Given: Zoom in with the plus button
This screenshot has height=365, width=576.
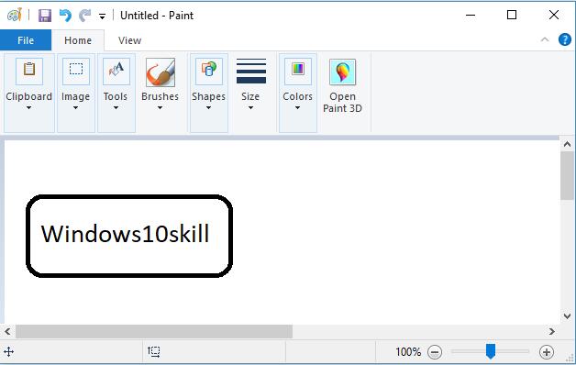Looking at the screenshot, I should pyautogui.click(x=547, y=352).
